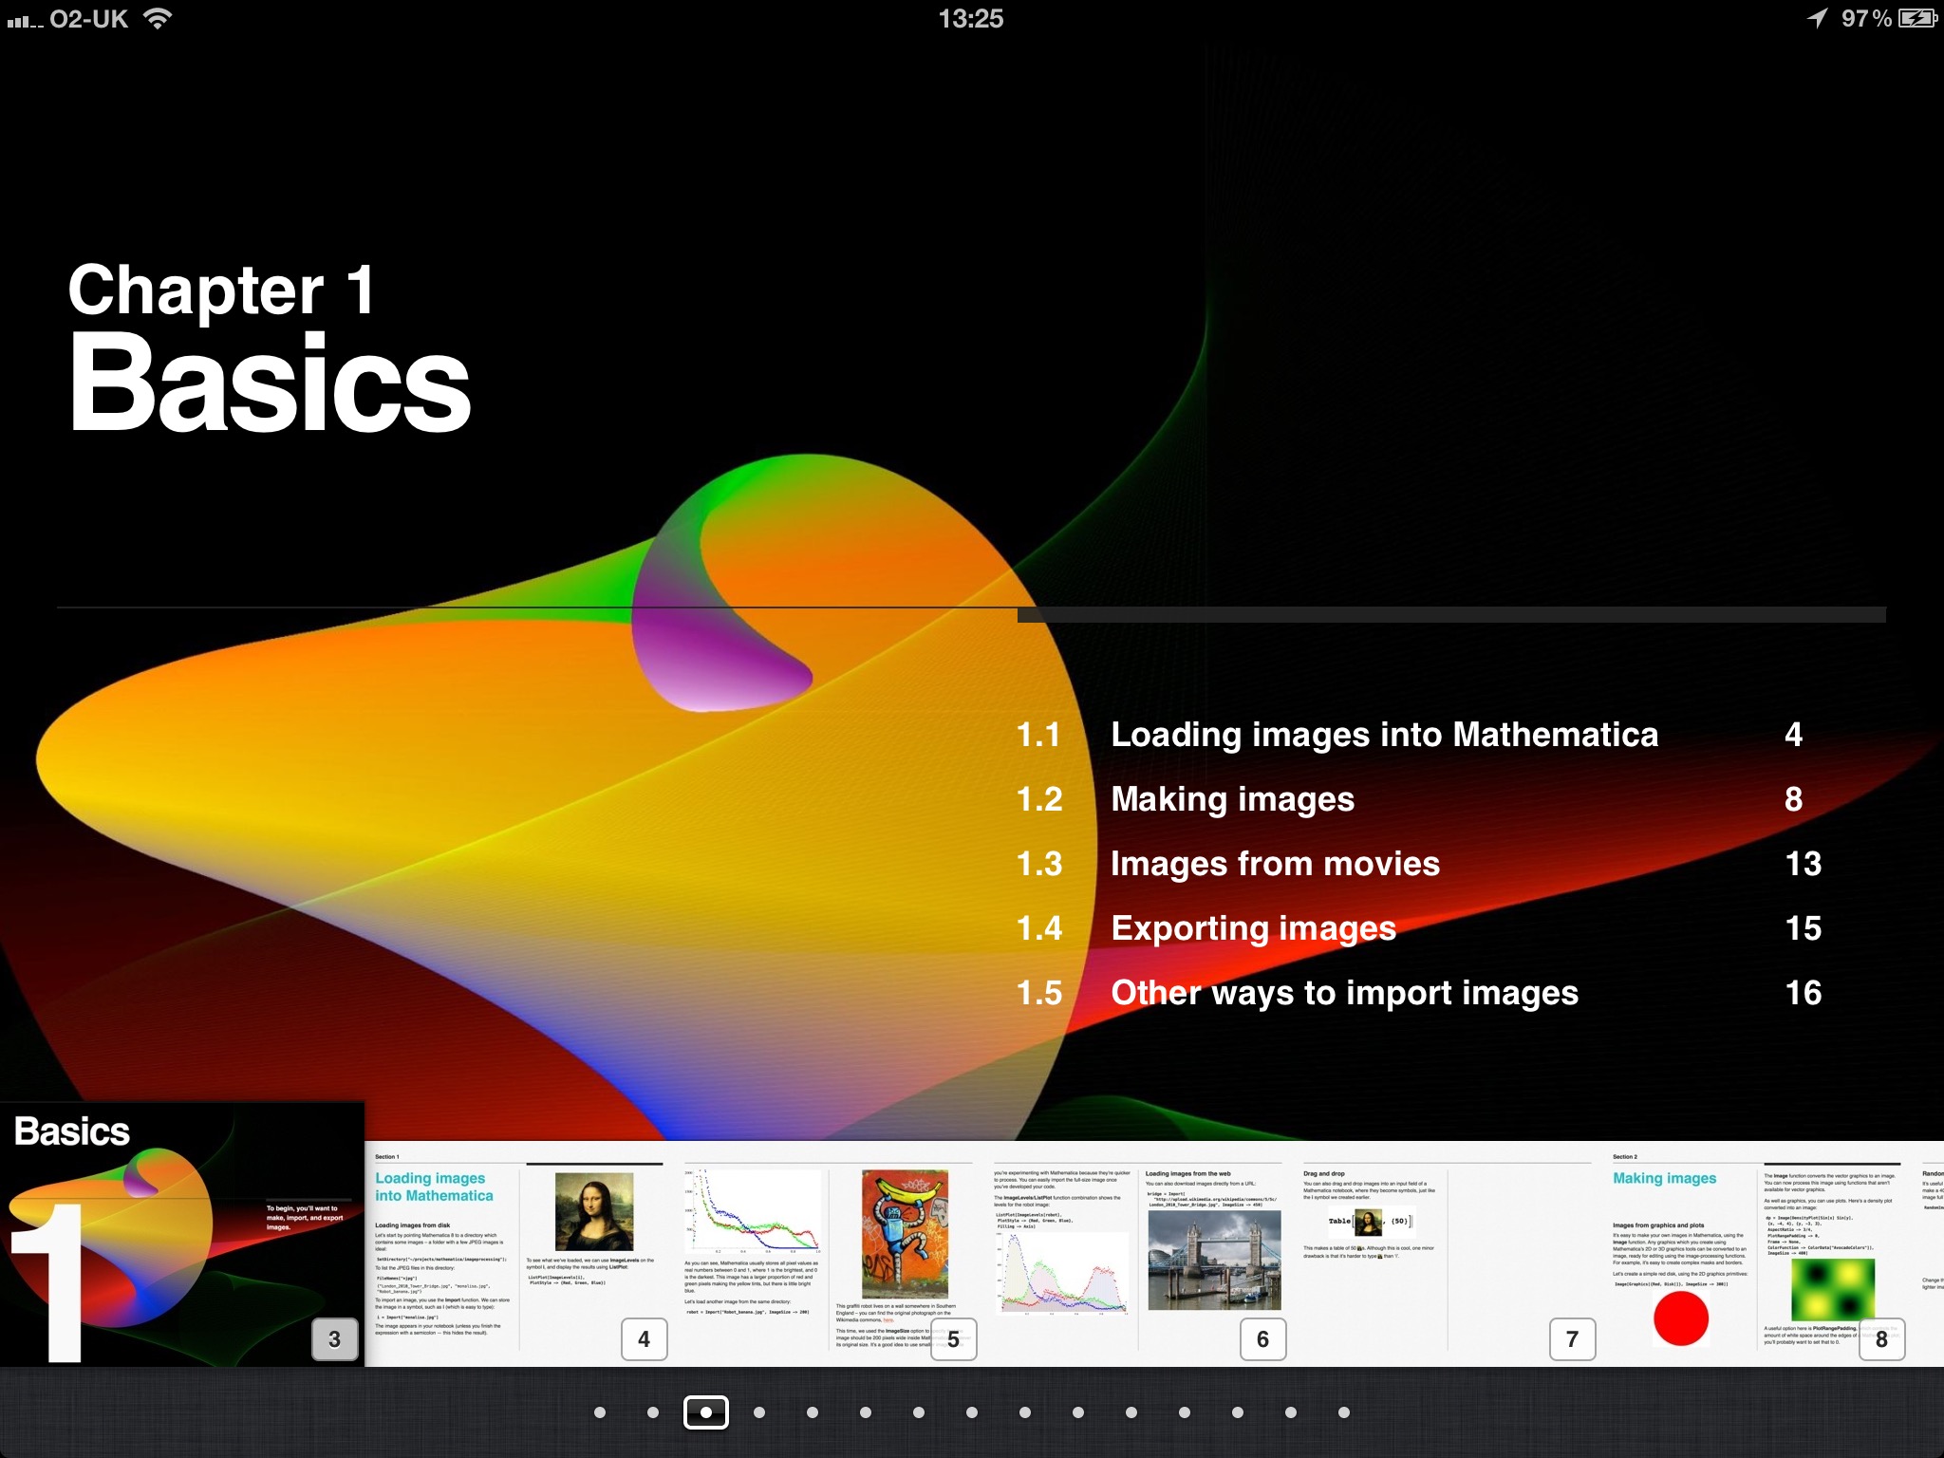This screenshot has width=1944, height=1458.
Task: Open page 6 thumbnail showing Tower Bridge
Action: pyautogui.click(x=1139, y=1254)
